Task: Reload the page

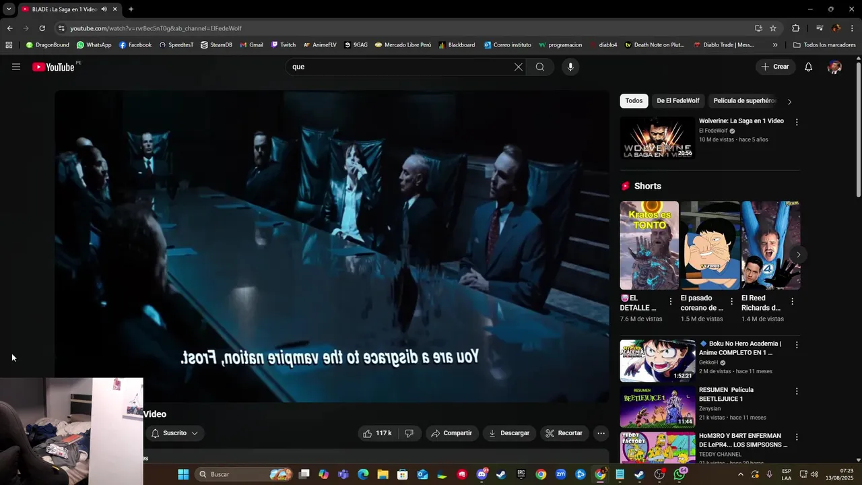Action: (42, 28)
